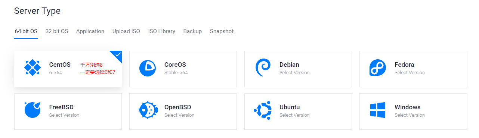Toggle the CentOS selected checkmark corner
Screen dimensions: 479x138
pyautogui.click(x=118, y=55)
